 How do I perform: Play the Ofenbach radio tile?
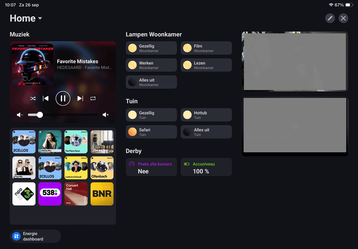coord(102,167)
